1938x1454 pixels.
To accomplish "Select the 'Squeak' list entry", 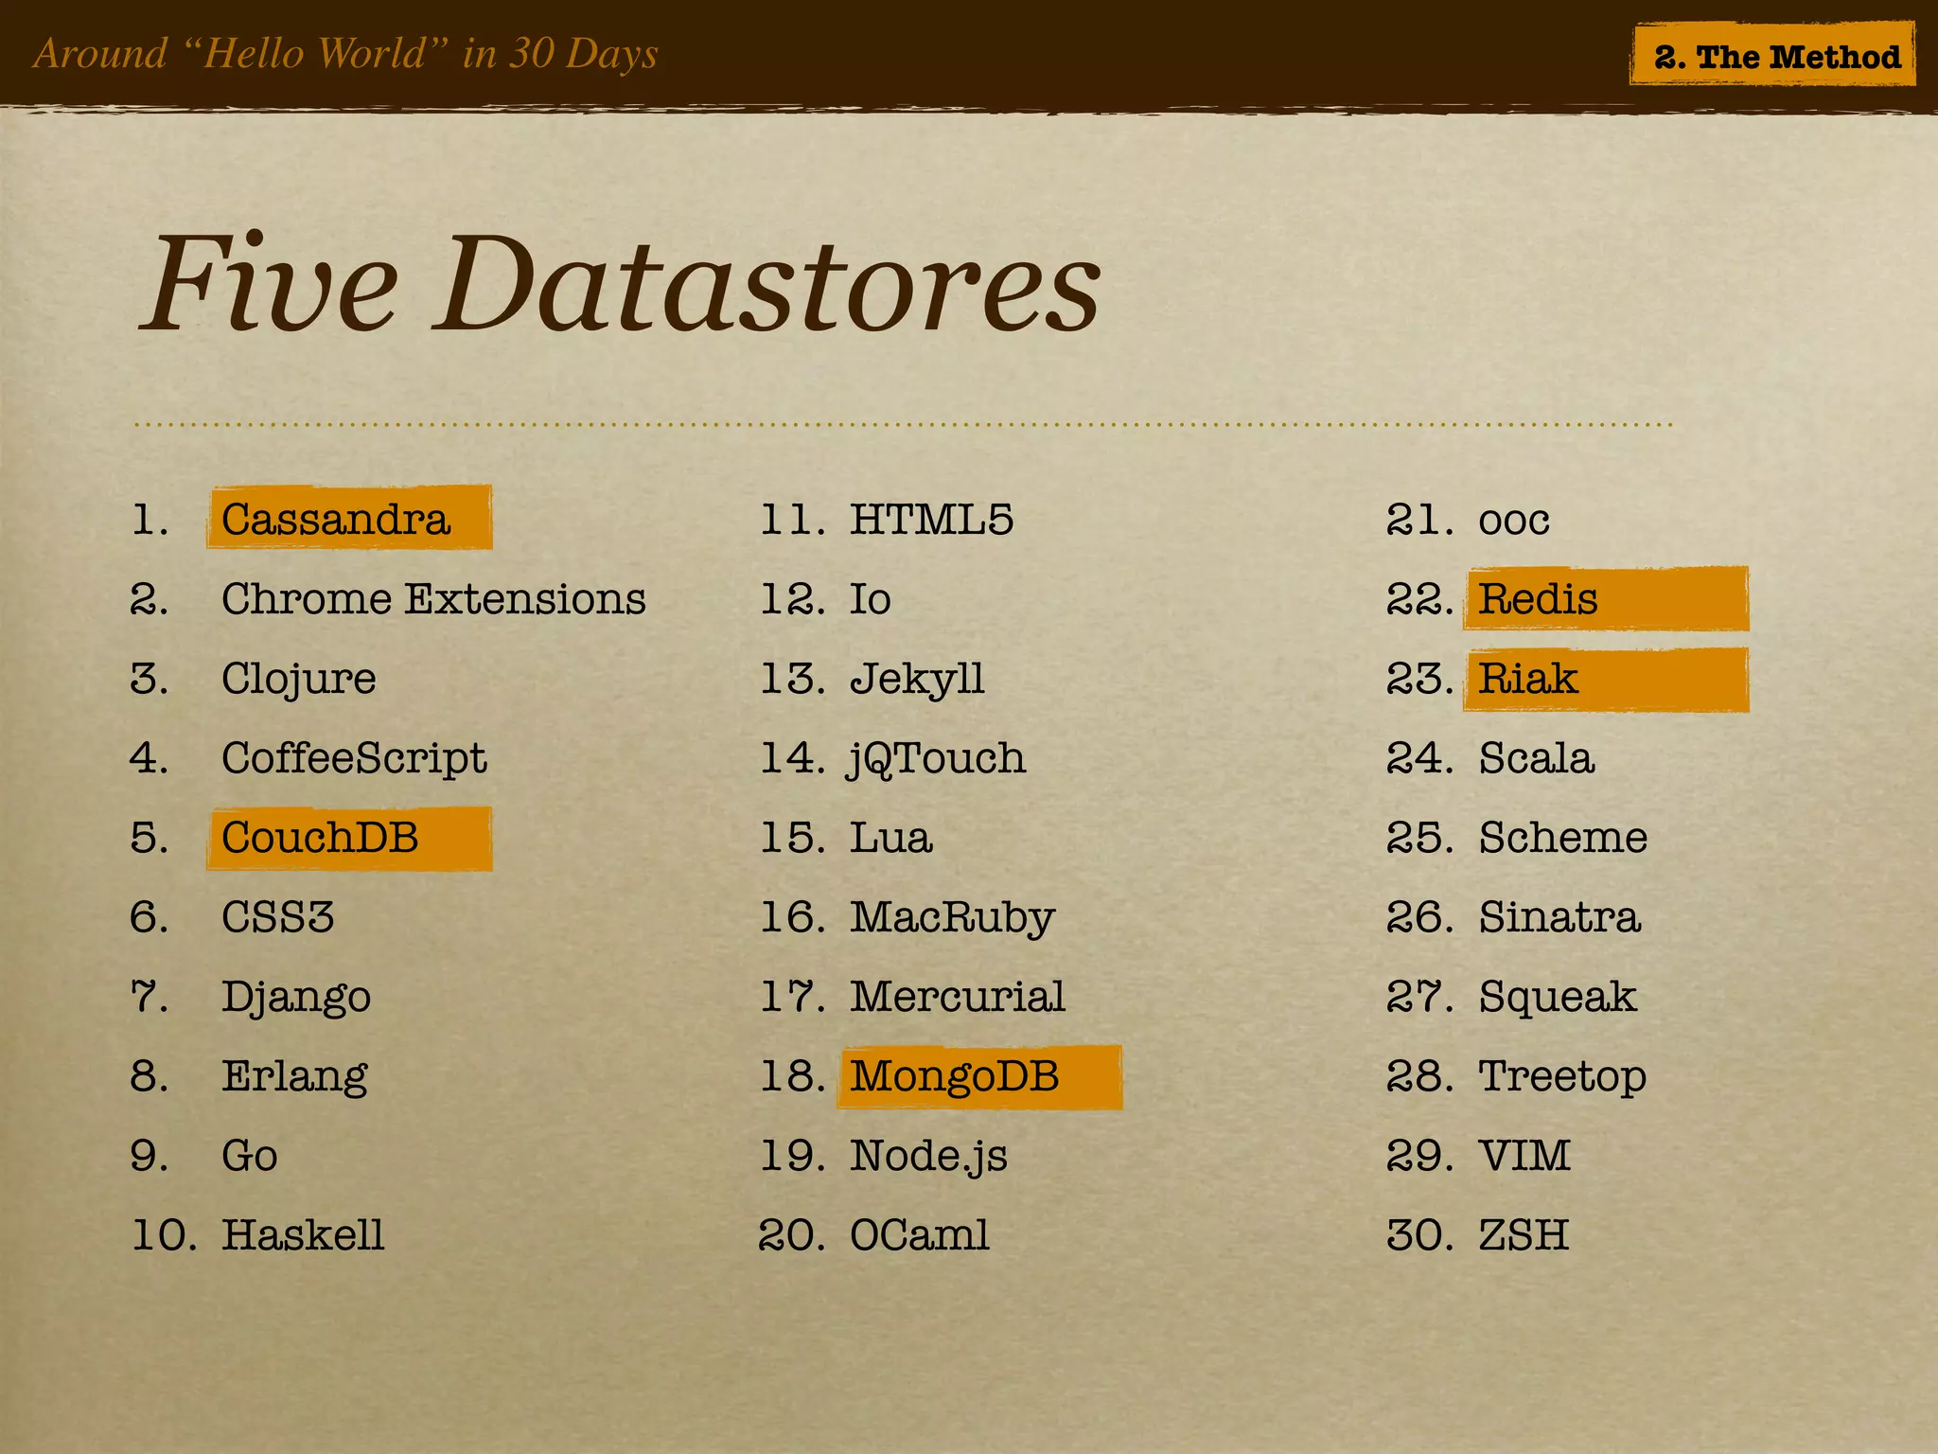I will pos(1558,998).
